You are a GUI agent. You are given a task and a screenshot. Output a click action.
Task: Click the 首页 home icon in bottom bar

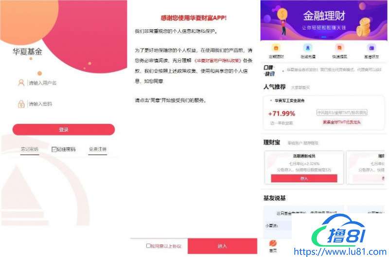[273, 243]
